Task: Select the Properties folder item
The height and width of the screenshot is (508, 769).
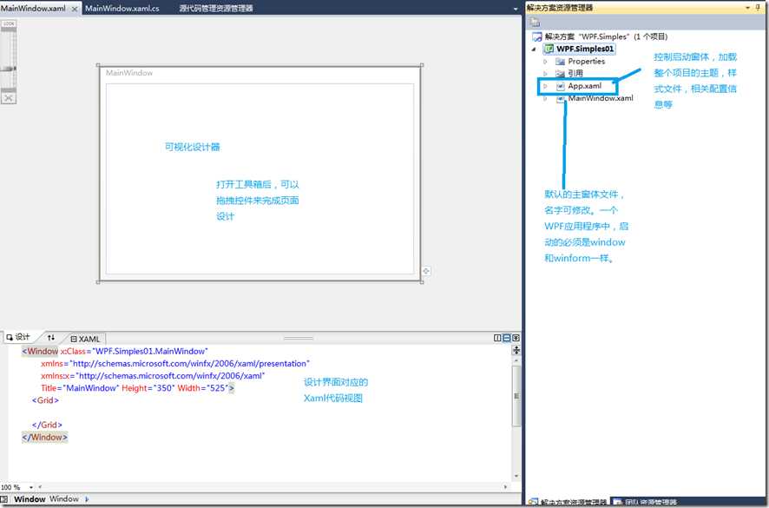Action: pos(587,62)
